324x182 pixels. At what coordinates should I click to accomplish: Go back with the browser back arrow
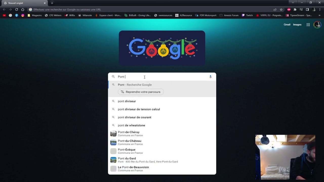[4, 10]
